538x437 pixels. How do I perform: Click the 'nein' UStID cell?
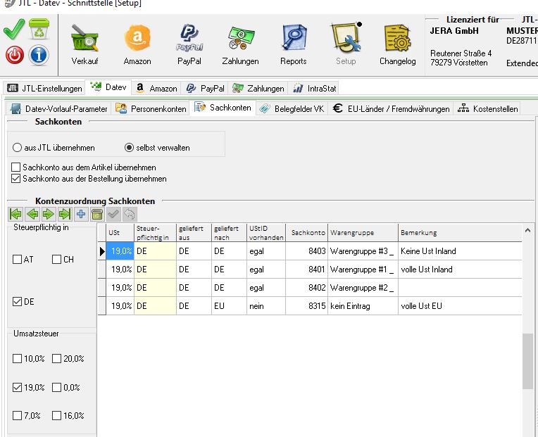tap(266, 306)
